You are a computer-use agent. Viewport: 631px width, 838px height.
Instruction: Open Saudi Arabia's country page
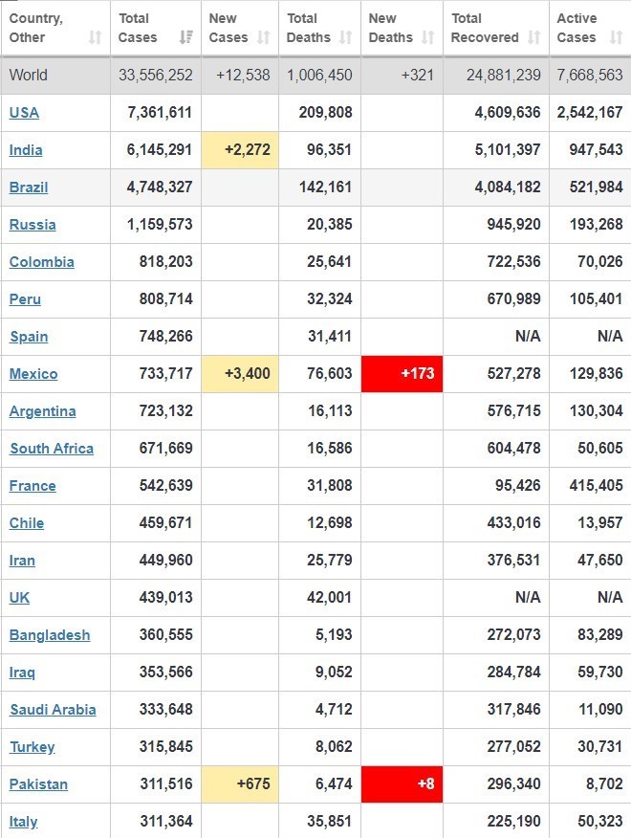(x=53, y=710)
